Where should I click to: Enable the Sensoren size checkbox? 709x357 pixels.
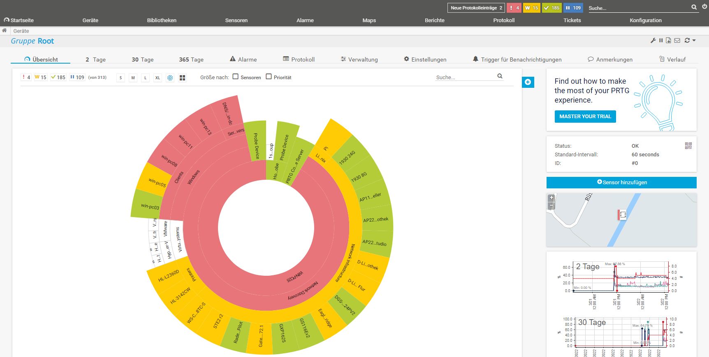click(236, 77)
